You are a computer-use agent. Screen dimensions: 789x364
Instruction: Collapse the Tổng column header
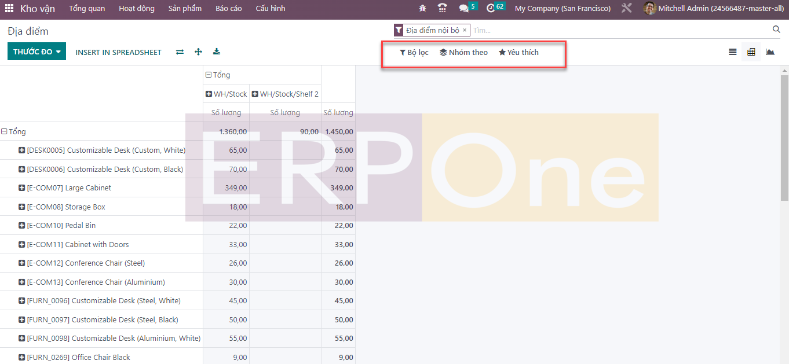(x=209, y=75)
